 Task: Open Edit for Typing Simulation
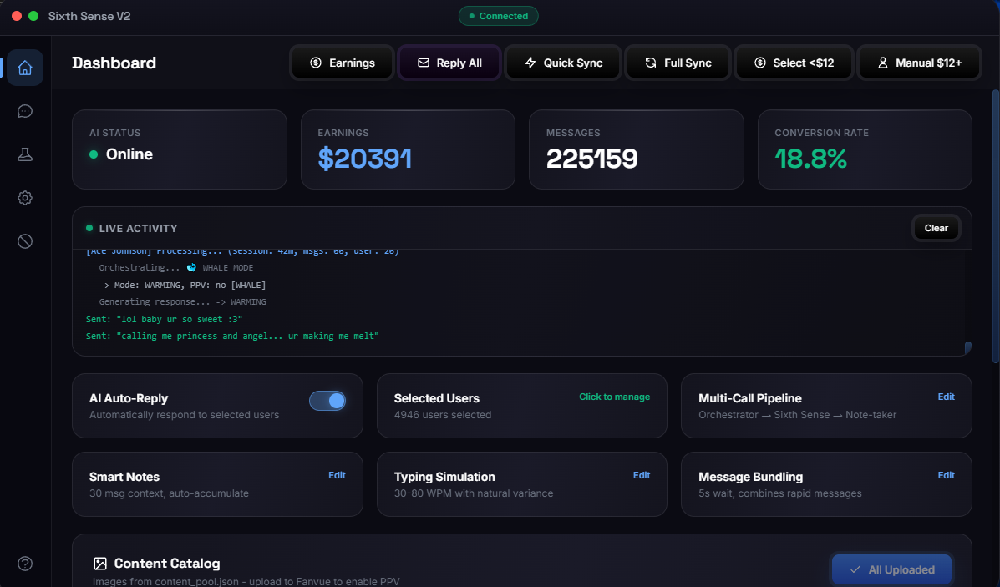(x=642, y=475)
